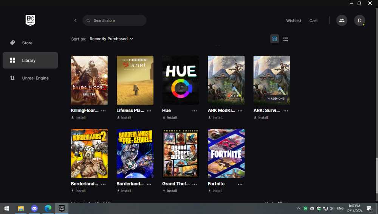
Task: Open ARK: Survival cover with 4 add-ons
Action: click(x=272, y=80)
